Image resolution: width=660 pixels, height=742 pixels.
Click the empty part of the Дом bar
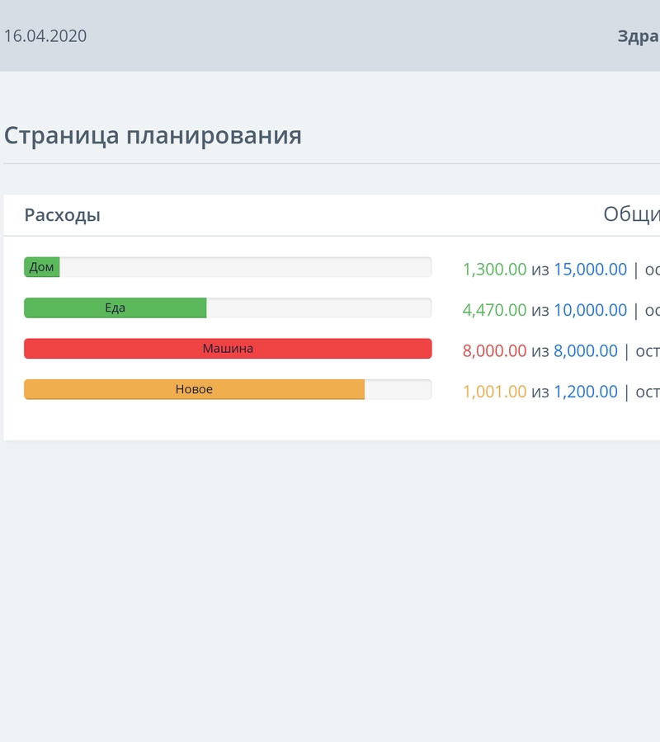click(245, 267)
